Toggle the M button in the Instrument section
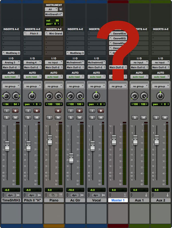 61,9
